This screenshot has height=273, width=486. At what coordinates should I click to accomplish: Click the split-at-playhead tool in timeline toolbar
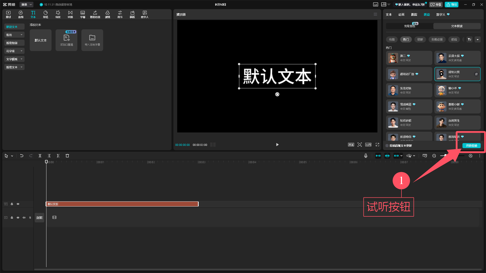[40, 156]
